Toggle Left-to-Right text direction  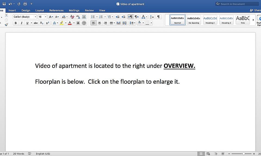click(130, 17)
